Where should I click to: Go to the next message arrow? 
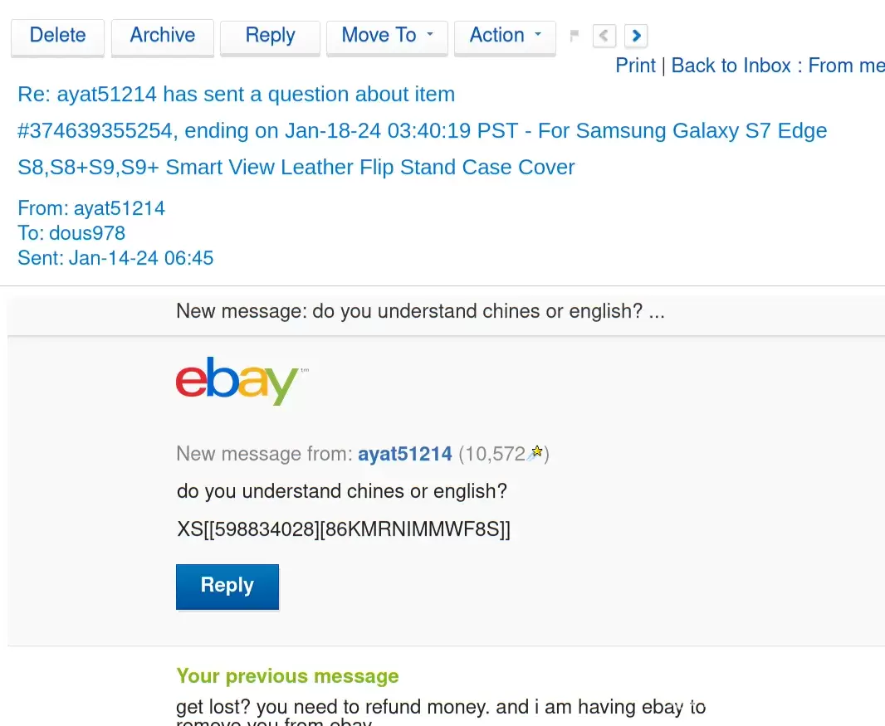pos(636,36)
